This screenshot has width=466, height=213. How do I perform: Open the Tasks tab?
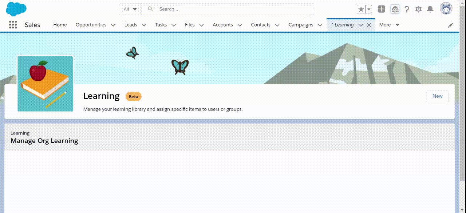point(161,25)
